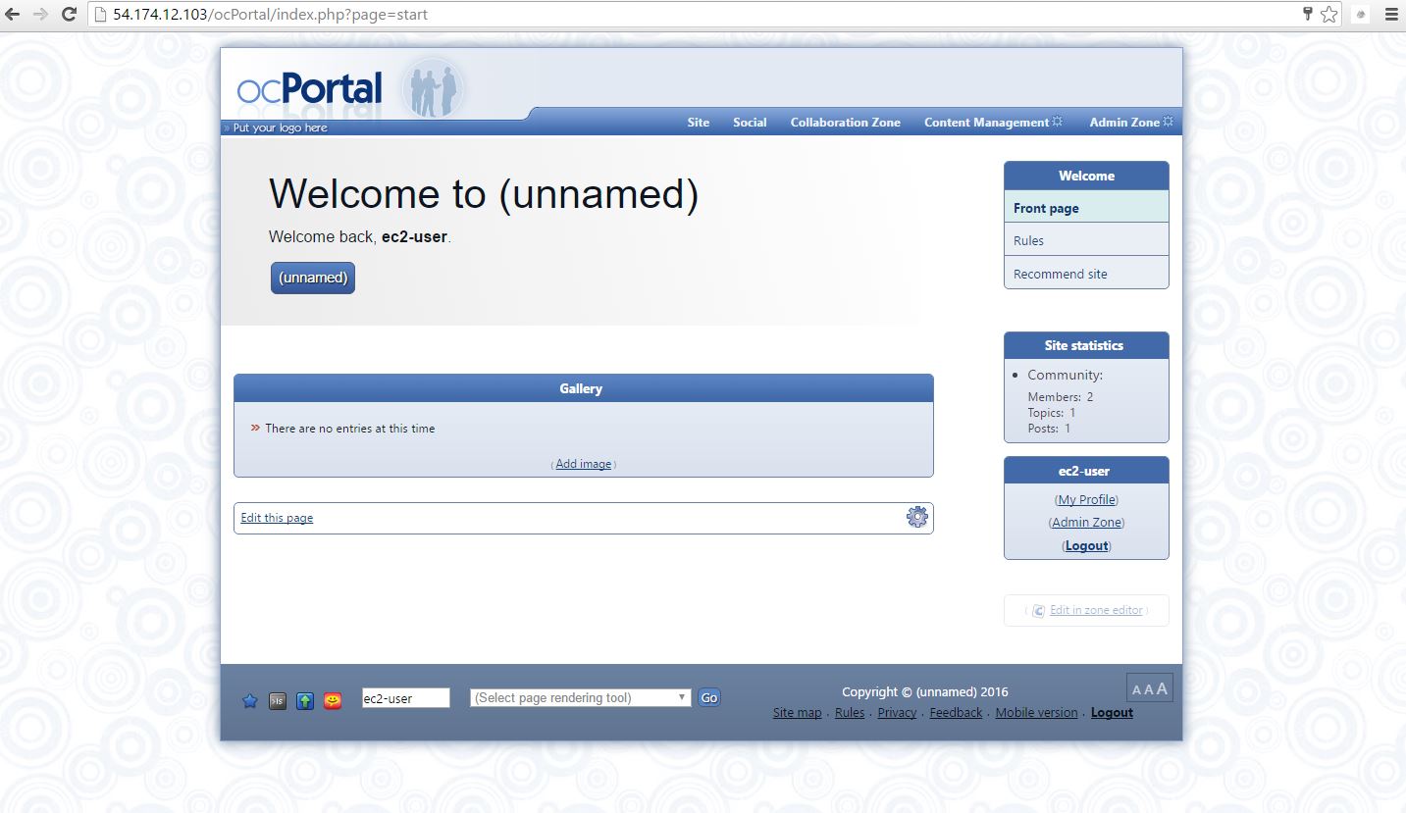The image size is (1406, 813).
Task: Click the gear icon on Admin Zone
Action: point(1168,120)
